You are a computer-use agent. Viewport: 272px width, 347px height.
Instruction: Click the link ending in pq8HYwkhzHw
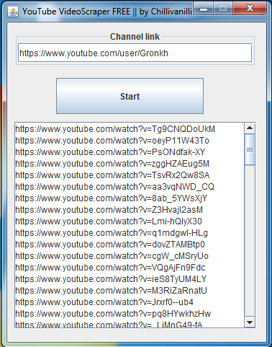point(113,314)
